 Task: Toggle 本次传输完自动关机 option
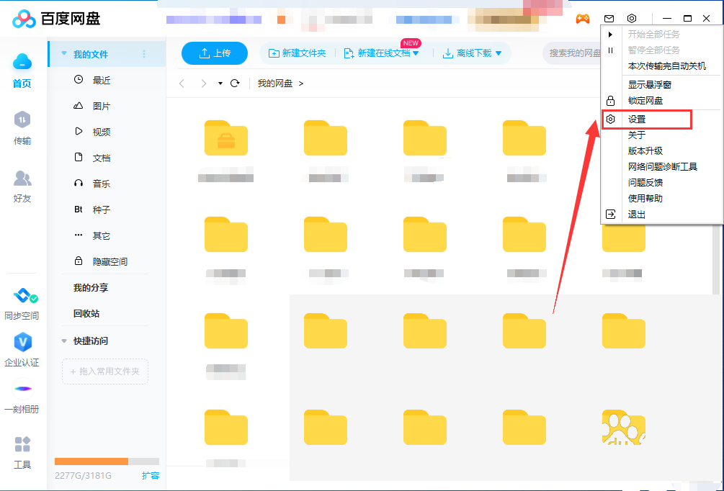[x=667, y=66]
